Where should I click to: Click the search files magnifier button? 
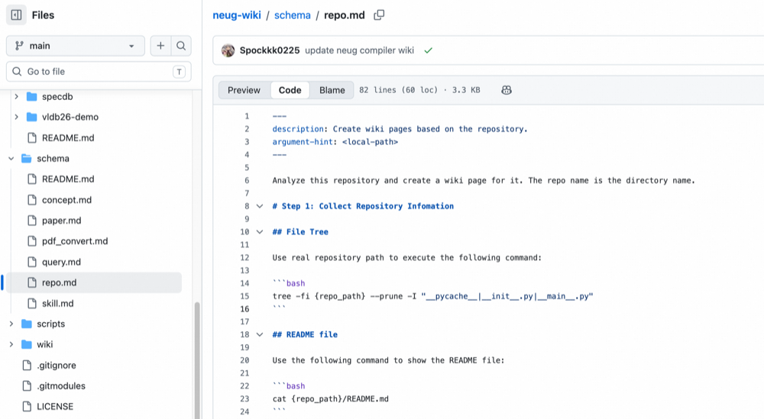coord(181,46)
